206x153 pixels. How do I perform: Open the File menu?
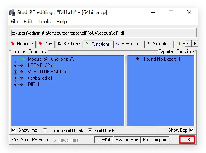click(14, 22)
